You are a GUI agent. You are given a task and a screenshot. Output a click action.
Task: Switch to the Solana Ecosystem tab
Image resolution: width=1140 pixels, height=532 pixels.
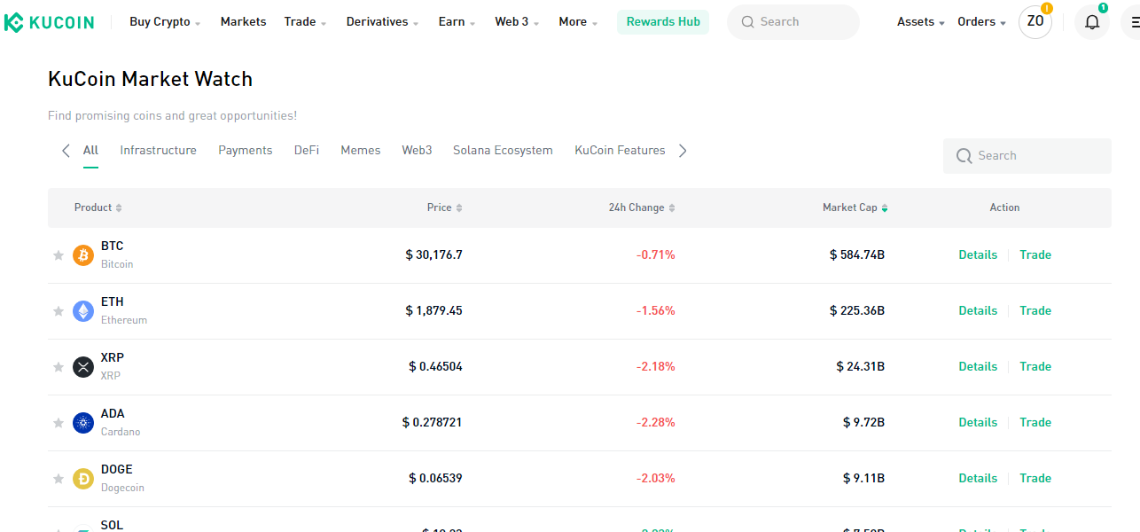click(x=503, y=151)
